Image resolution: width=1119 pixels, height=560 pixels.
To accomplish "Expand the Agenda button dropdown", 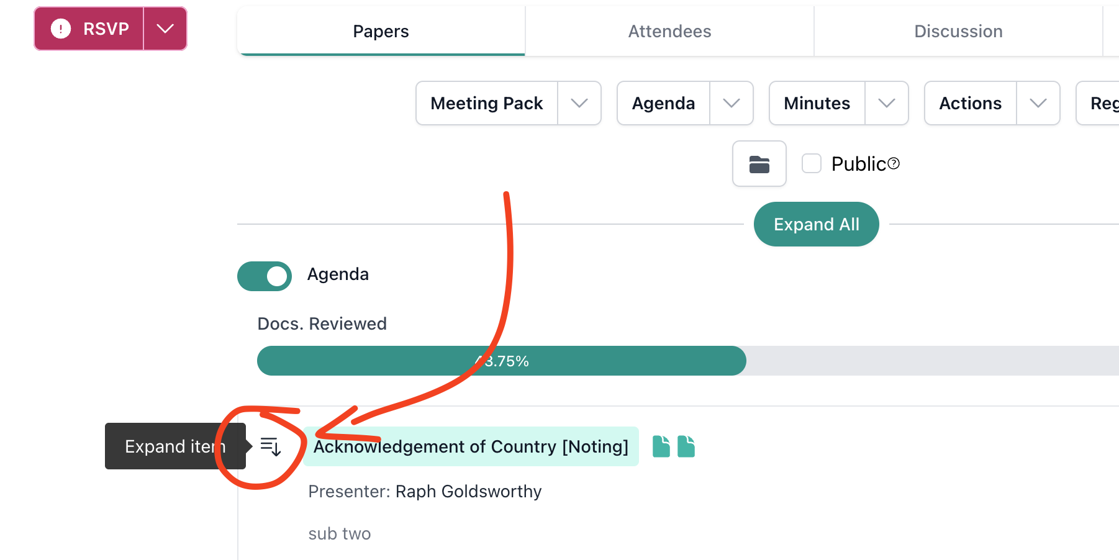I will [732, 103].
